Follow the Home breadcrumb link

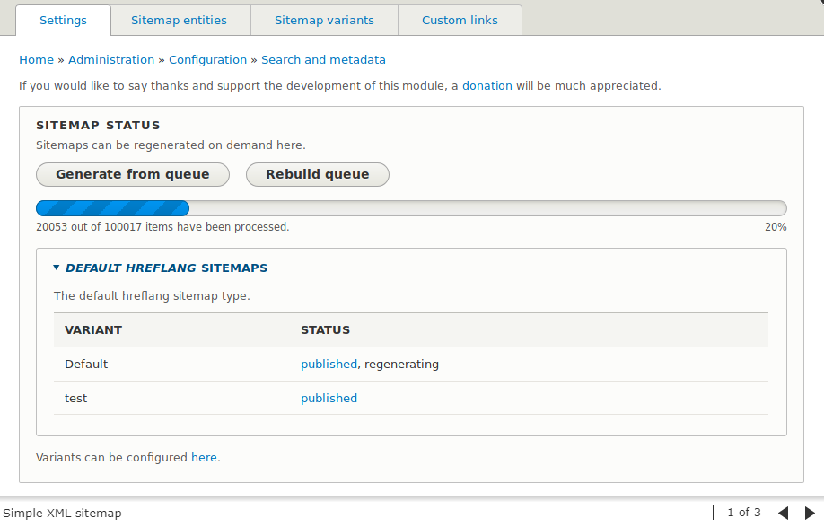[x=36, y=60]
